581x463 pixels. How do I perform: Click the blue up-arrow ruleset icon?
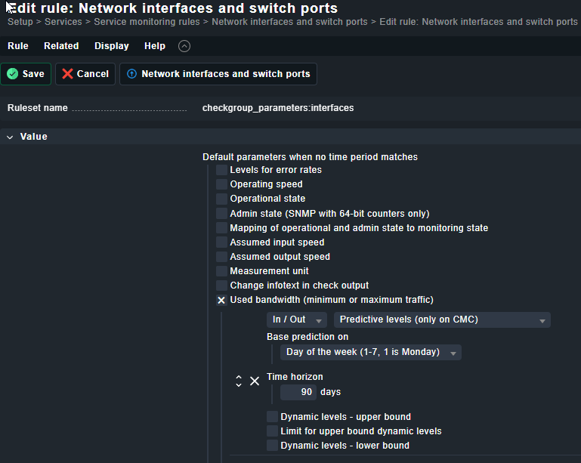[132, 74]
